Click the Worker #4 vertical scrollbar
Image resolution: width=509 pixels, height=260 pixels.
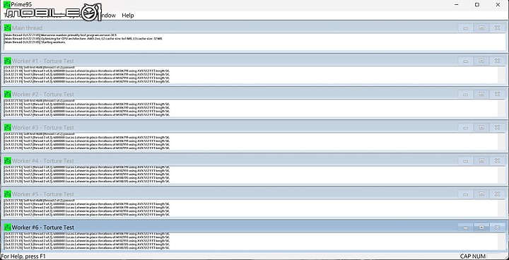click(501, 175)
